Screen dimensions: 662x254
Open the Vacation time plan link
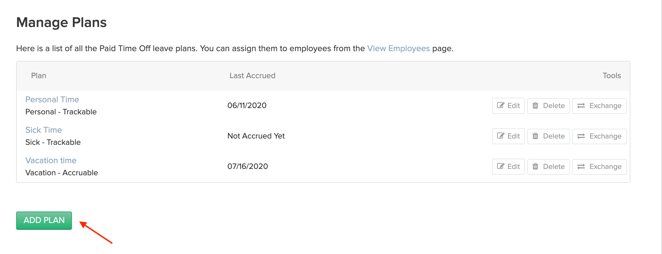pyautogui.click(x=51, y=160)
